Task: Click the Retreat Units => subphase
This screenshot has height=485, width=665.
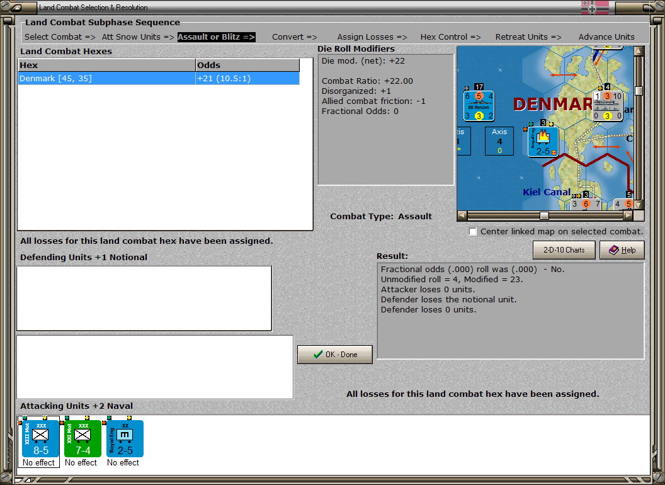Action: [528, 37]
